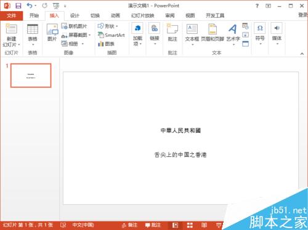Click the 媒体 Media speaker icon
The width and height of the screenshot is (308, 230).
click(277, 28)
